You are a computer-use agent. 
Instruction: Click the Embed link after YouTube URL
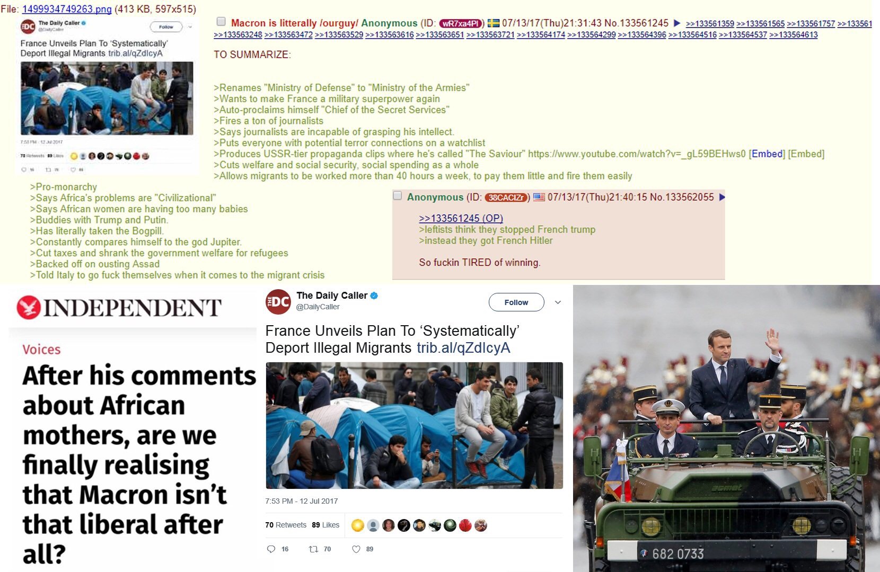pos(767,154)
